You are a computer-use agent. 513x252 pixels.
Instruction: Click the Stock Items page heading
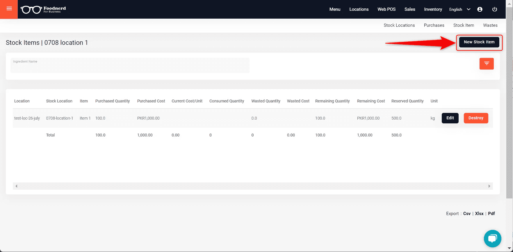coord(47,42)
